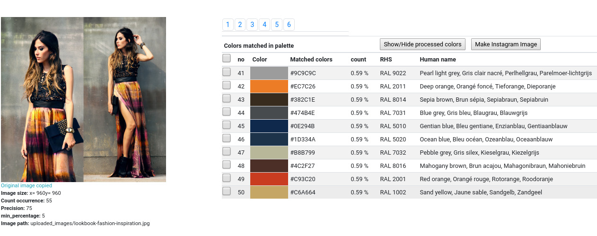
Task: Click the Sand yellow #C6A664 color swatch
Action: (x=269, y=192)
